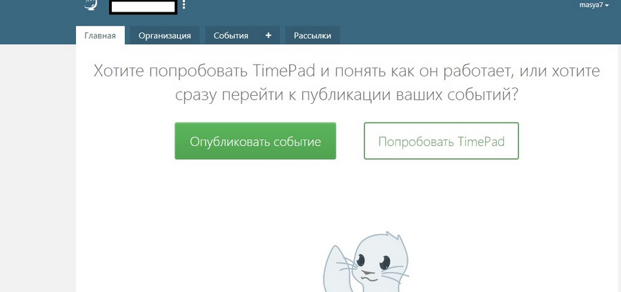
Task: Switch to the Главная tab
Action: [100, 36]
